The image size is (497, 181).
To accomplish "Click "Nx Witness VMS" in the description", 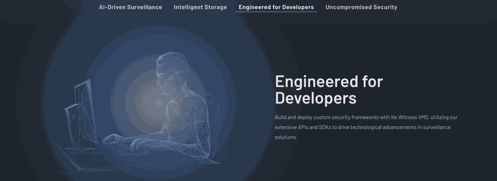I will (x=410, y=117).
